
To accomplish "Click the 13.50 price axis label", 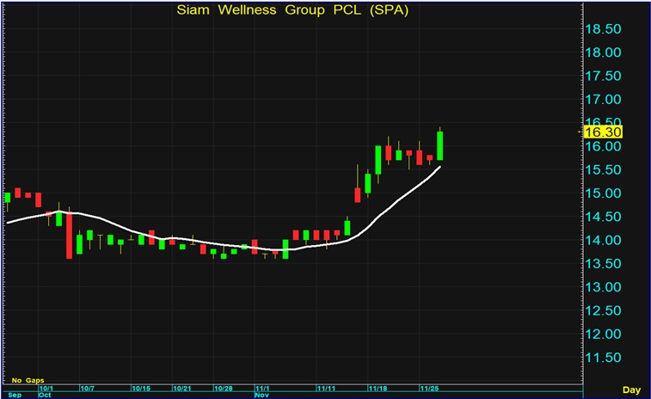I will [603, 264].
